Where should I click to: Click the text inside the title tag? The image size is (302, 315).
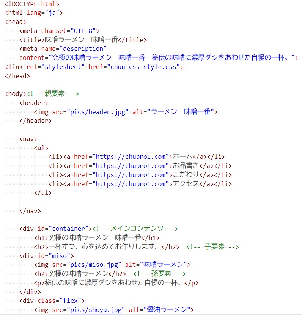tap(85, 40)
